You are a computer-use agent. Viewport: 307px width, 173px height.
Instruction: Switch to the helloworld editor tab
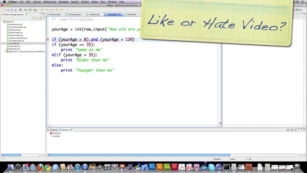point(131,14)
